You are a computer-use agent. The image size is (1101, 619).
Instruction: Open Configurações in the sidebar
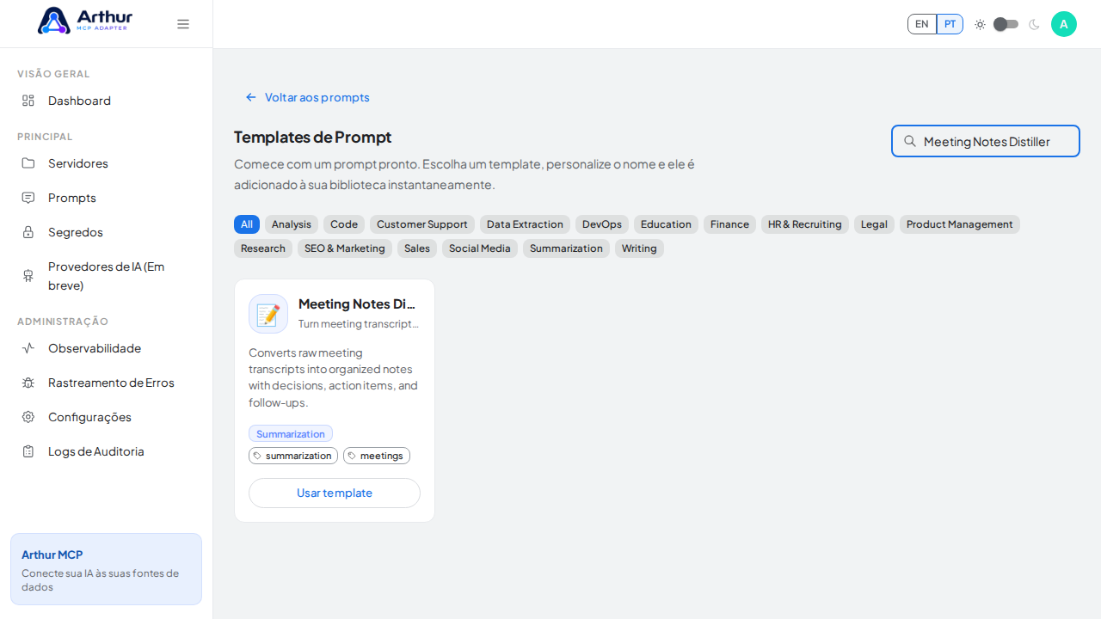(107, 417)
